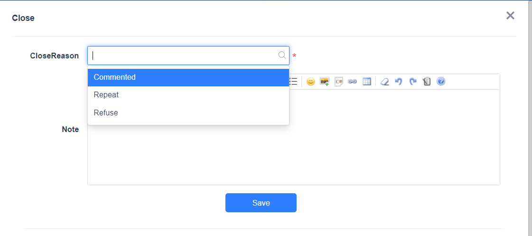The image size is (532, 236).
Task: Select Commented as close reason
Action: coord(188,77)
